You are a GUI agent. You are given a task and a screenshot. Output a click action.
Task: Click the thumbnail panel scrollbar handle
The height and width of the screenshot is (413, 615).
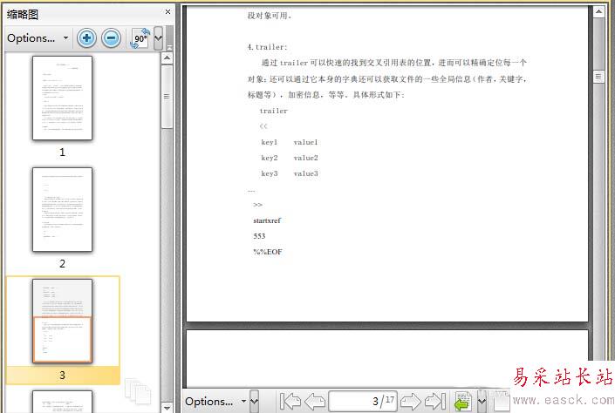pos(167,97)
